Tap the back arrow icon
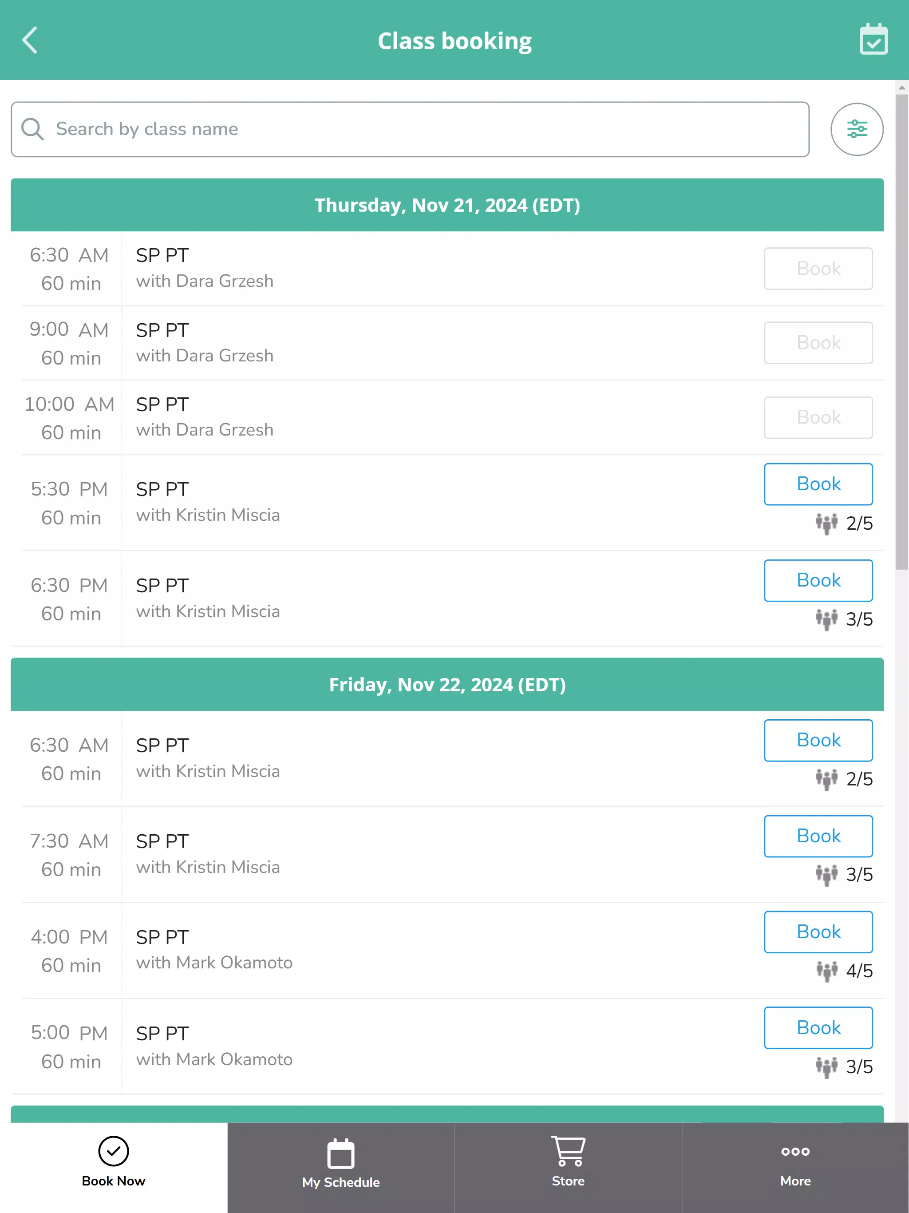Viewport: 909px width, 1213px height. (30, 40)
